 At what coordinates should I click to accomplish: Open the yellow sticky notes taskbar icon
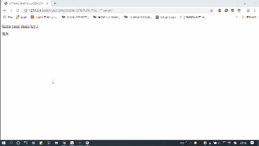(41, 143)
